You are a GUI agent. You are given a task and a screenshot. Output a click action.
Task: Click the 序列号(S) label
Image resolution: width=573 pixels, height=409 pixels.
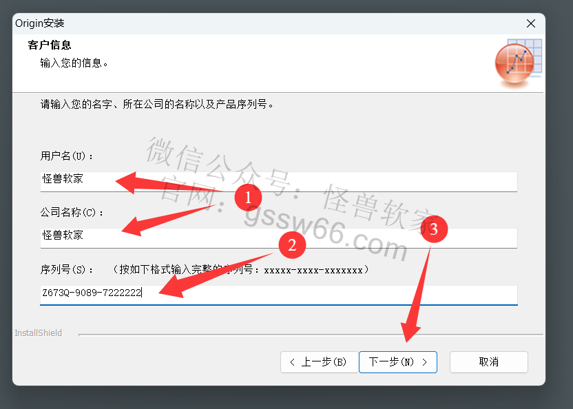(67, 270)
